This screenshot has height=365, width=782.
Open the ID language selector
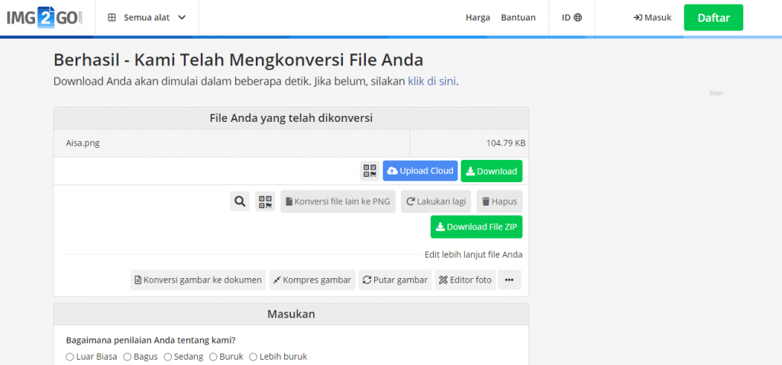(x=571, y=18)
